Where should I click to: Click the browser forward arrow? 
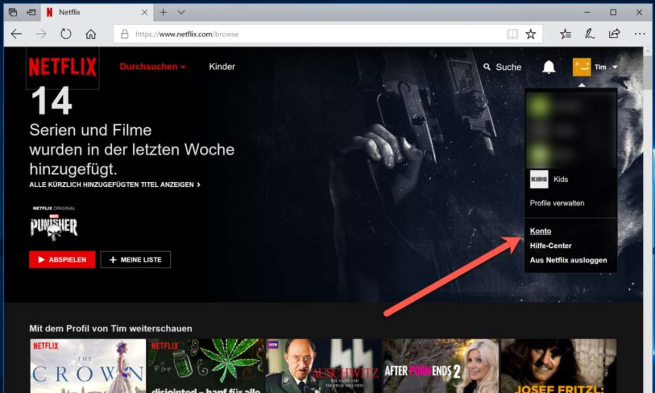[x=41, y=34]
